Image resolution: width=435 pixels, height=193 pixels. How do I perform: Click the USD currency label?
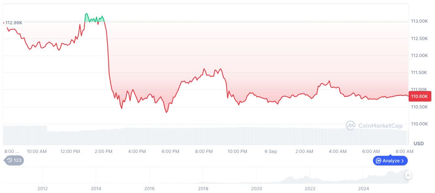(x=419, y=144)
